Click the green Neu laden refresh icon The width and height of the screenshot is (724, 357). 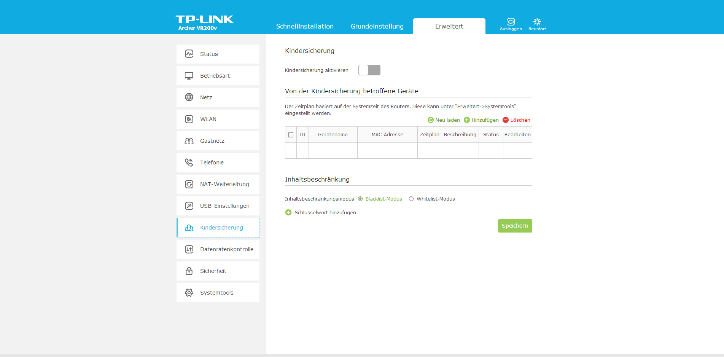(431, 120)
